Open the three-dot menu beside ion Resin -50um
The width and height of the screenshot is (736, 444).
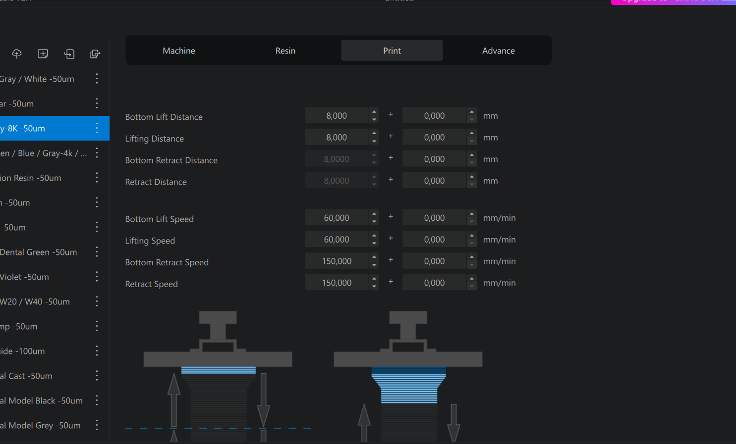tap(97, 178)
